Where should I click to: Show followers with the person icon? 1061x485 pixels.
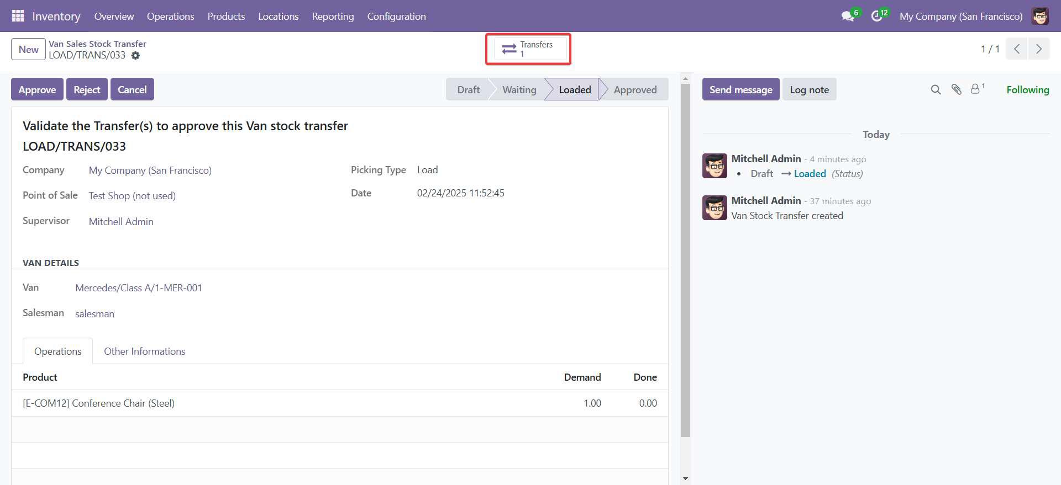click(x=976, y=89)
